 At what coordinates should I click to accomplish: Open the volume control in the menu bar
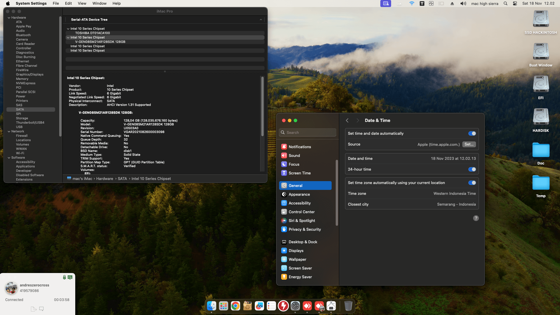[463, 3]
